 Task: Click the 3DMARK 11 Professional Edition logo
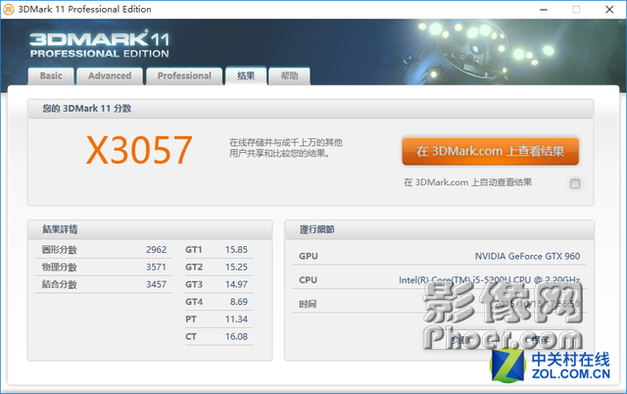click(100, 44)
